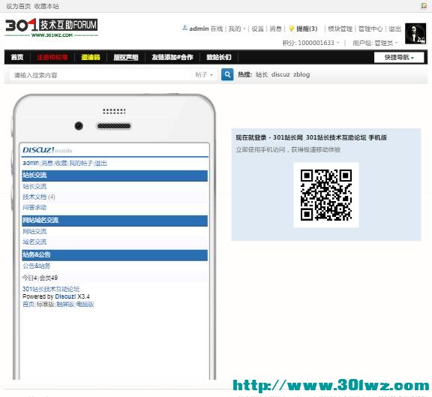Click 301站长技术互助论坛 link in phone

pos(51,289)
